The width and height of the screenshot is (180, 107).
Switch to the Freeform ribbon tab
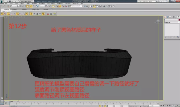click(15, 9)
